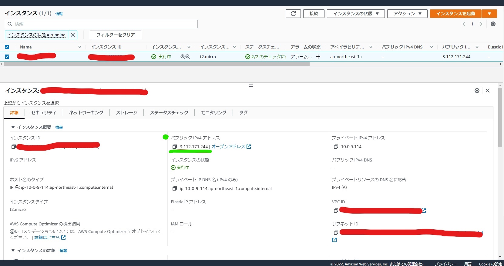Sort by instance type column

(x=234, y=47)
